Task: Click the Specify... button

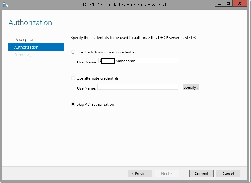Action: pyautogui.click(x=191, y=87)
